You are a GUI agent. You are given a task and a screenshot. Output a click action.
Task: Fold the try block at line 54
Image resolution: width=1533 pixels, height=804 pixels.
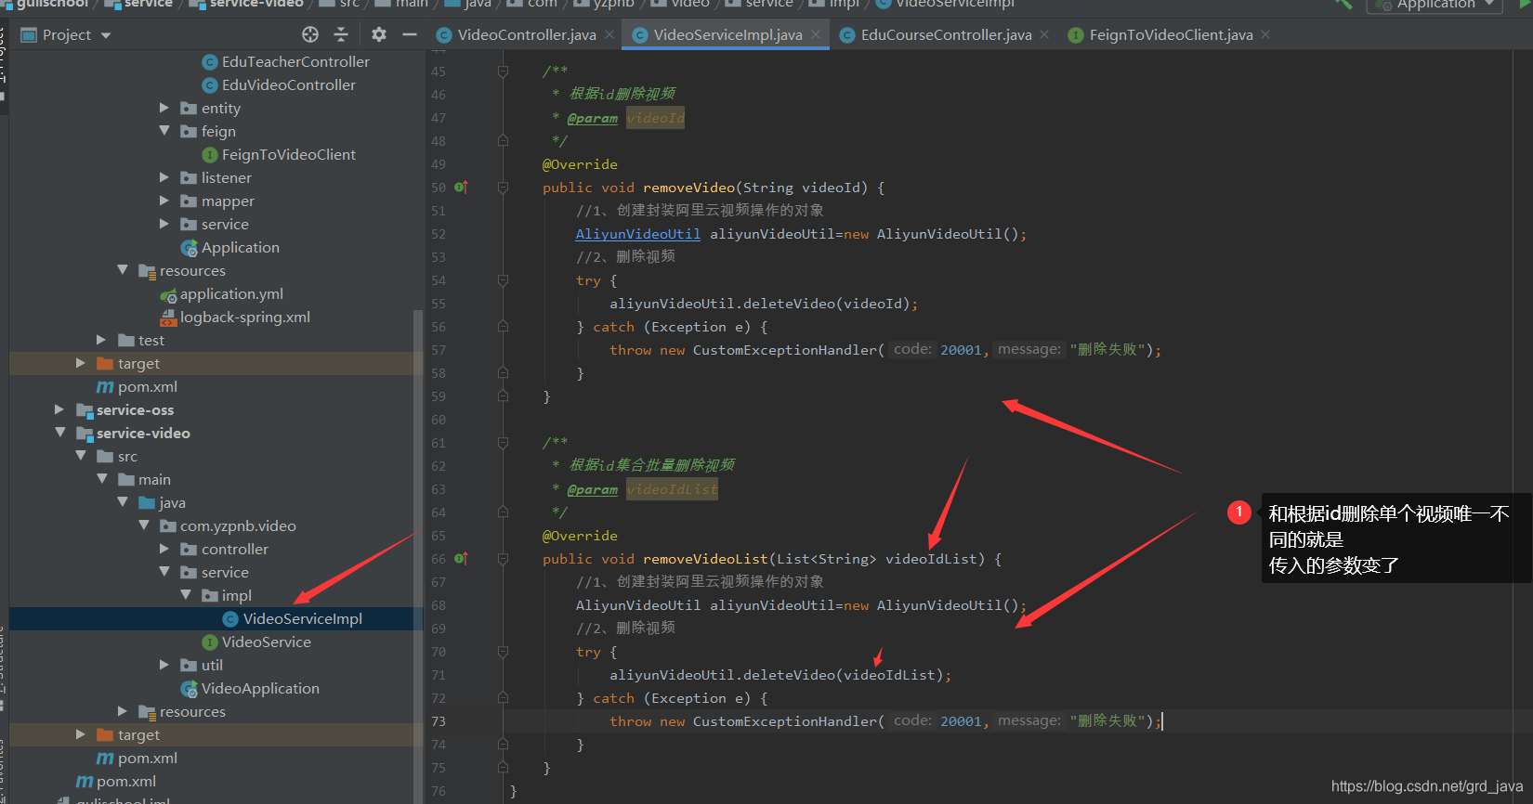503,280
